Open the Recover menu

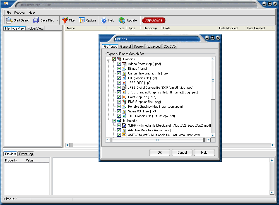coord(20,13)
